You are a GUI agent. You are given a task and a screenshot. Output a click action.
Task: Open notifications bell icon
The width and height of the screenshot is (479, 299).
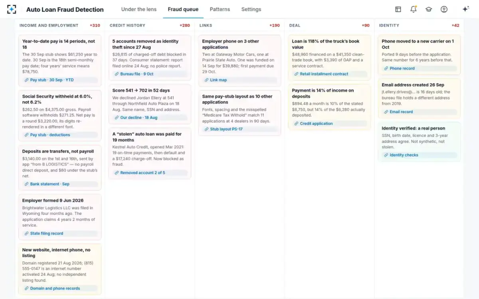point(414,9)
